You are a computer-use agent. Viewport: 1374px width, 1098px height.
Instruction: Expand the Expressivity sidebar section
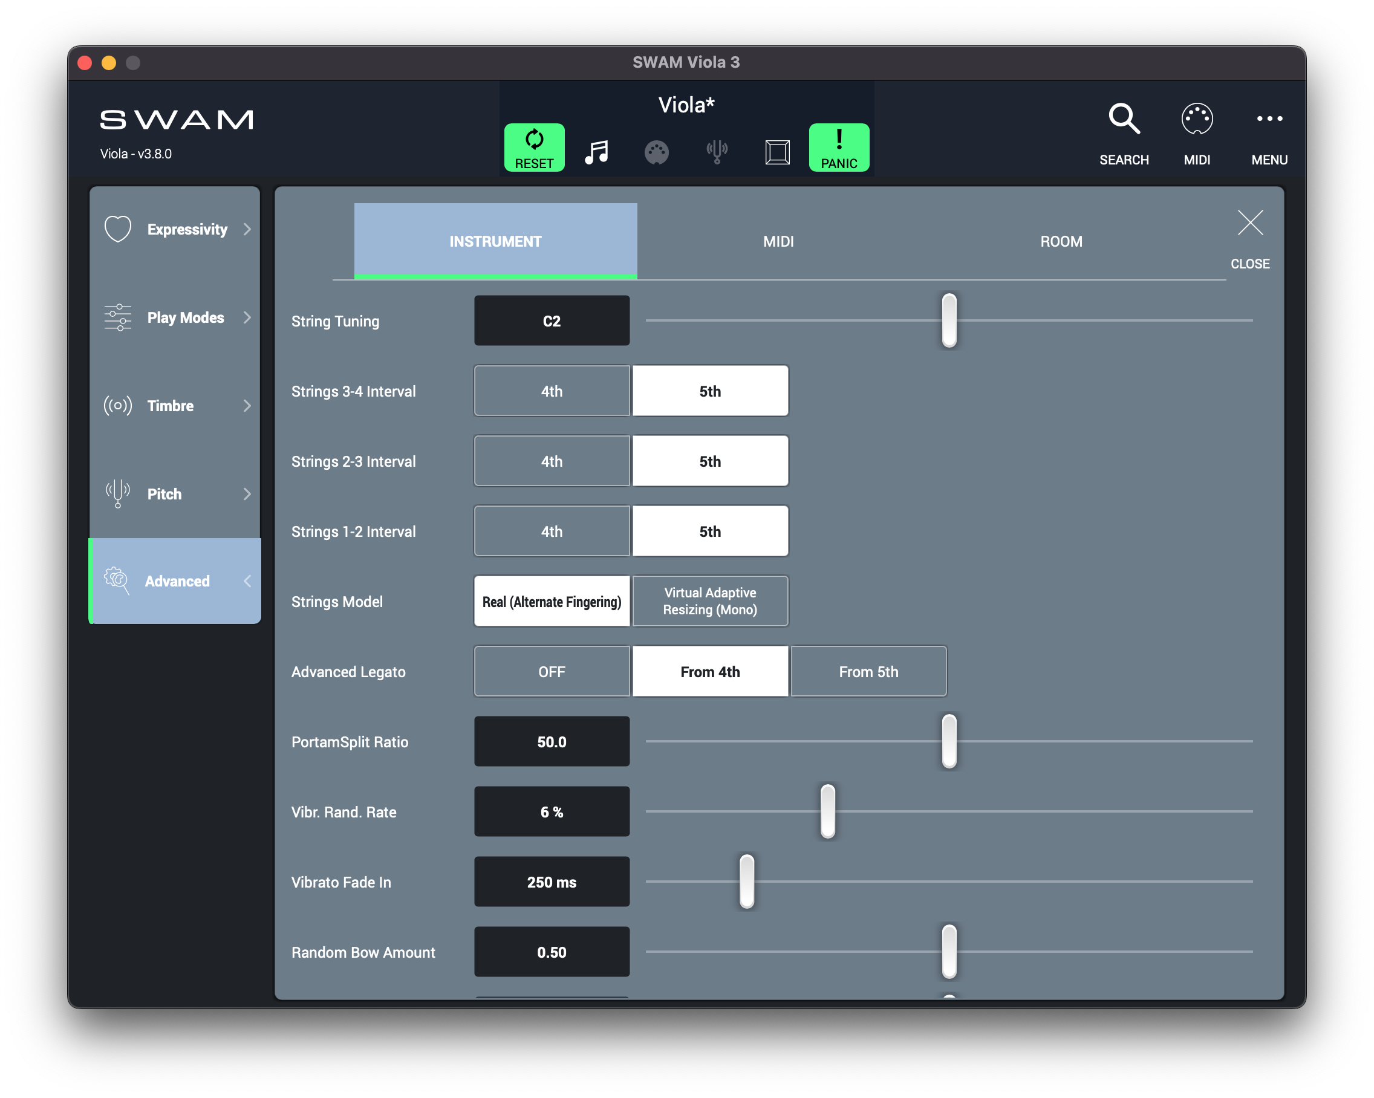pyautogui.click(x=175, y=229)
